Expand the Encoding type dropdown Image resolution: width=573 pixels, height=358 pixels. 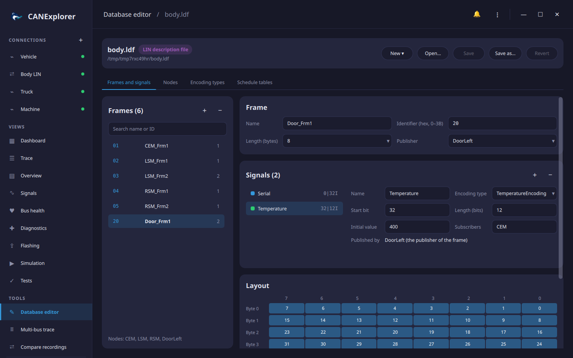tap(524, 193)
